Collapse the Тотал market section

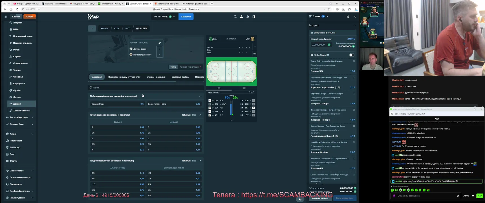coord(200,115)
